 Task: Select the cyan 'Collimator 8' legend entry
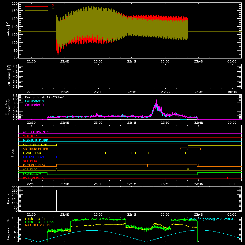34,101
